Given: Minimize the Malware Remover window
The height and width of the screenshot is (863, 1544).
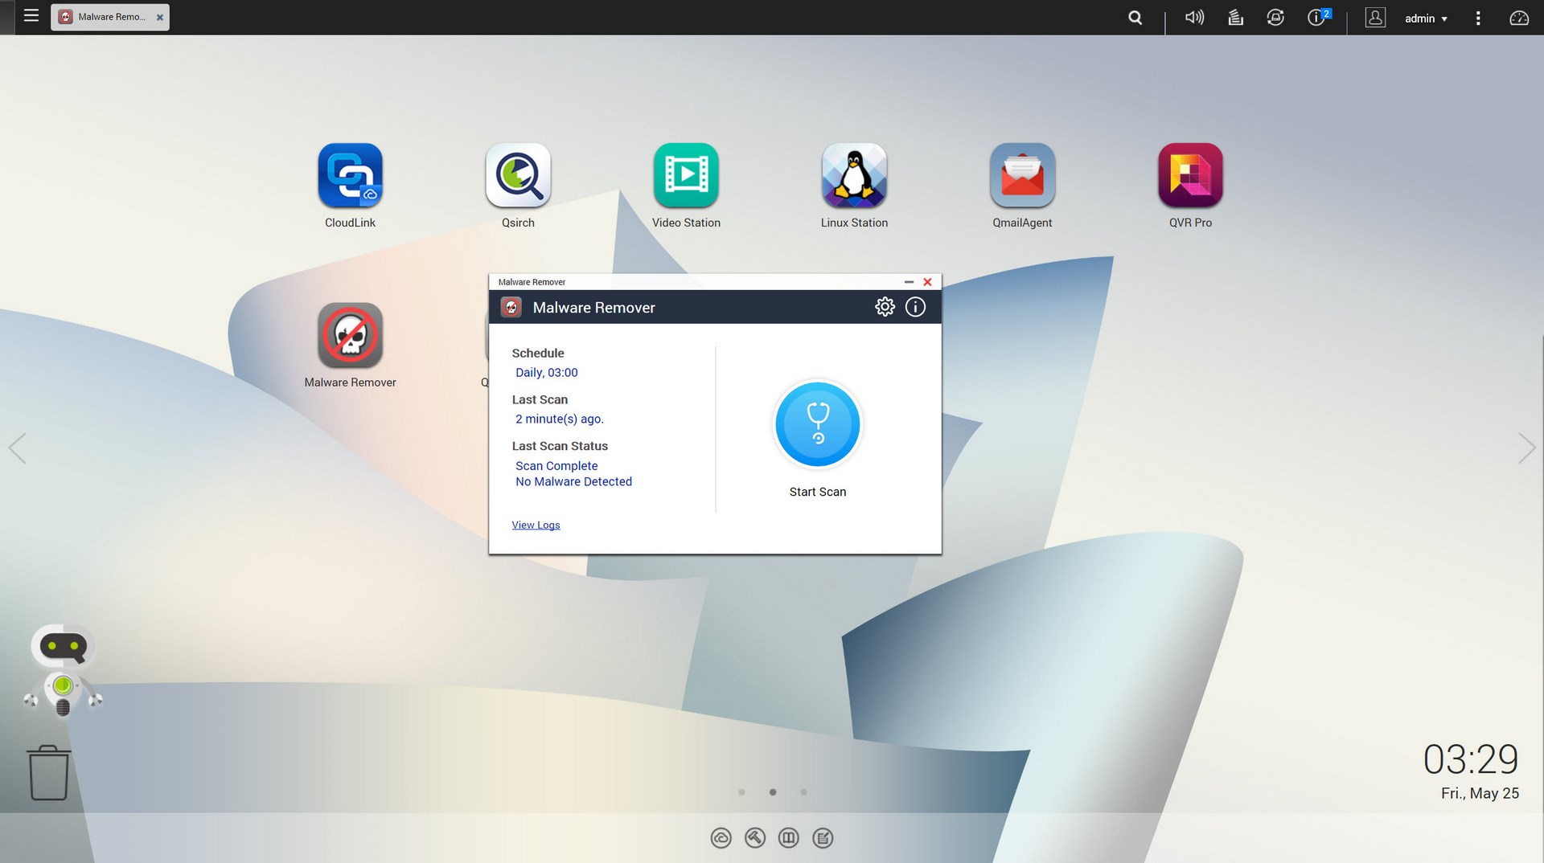Looking at the screenshot, I should (x=909, y=282).
